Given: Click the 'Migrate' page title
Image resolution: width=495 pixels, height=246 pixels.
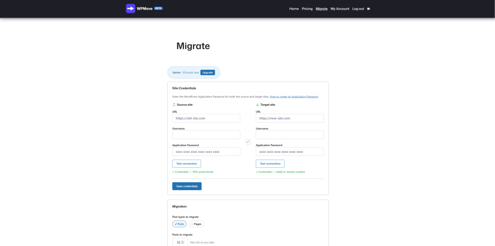Looking at the screenshot, I should (193, 46).
